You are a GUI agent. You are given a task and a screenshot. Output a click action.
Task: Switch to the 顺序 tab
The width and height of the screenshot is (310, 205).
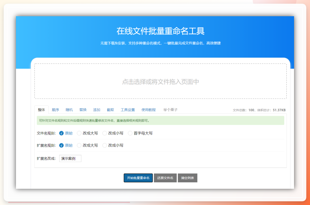(55, 110)
